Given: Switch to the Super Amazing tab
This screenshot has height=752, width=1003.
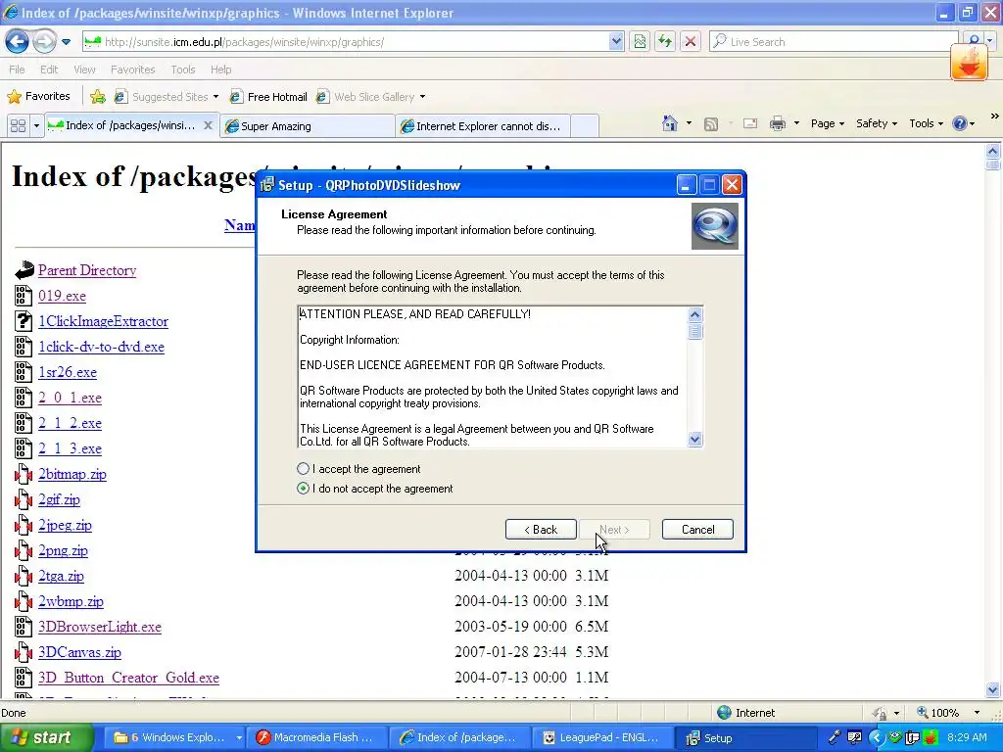Looking at the screenshot, I should (307, 126).
